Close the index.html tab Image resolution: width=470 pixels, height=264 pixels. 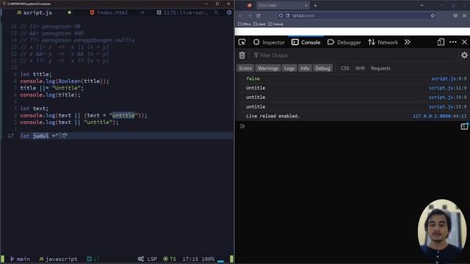tap(142, 12)
